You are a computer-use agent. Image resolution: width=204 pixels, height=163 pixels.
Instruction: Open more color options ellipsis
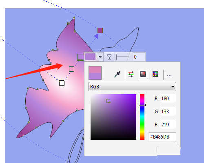pos(169,76)
